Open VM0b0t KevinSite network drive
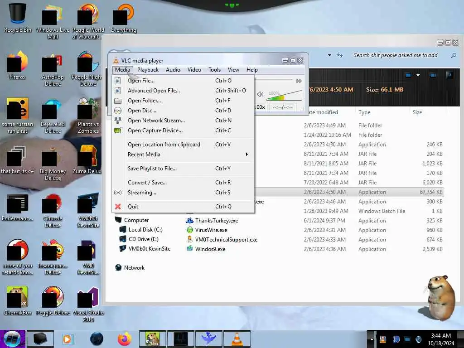464x348 pixels. [x=150, y=249]
